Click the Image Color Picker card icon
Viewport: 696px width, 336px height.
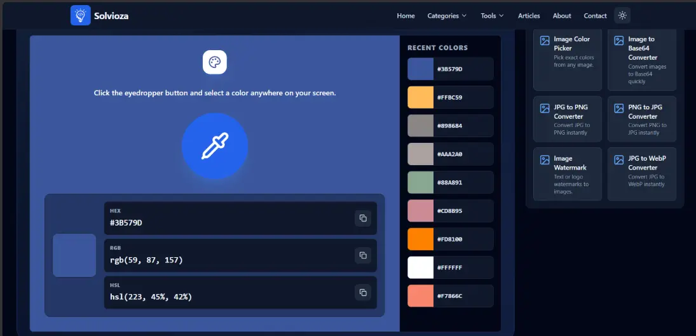coord(545,41)
